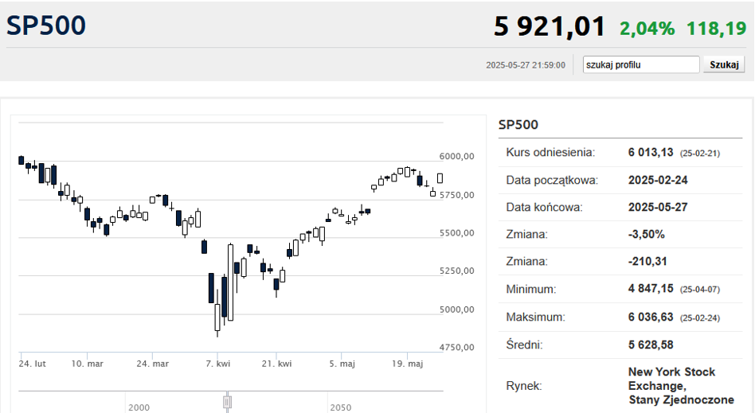Select the Kurs odniesienia value 6 013,13
Image resolution: width=755 pixels, height=413 pixels.
click(x=651, y=153)
